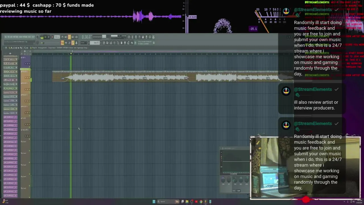Click the Save project disk icon
The width and height of the screenshot is (364, 205).
(143, 37)
